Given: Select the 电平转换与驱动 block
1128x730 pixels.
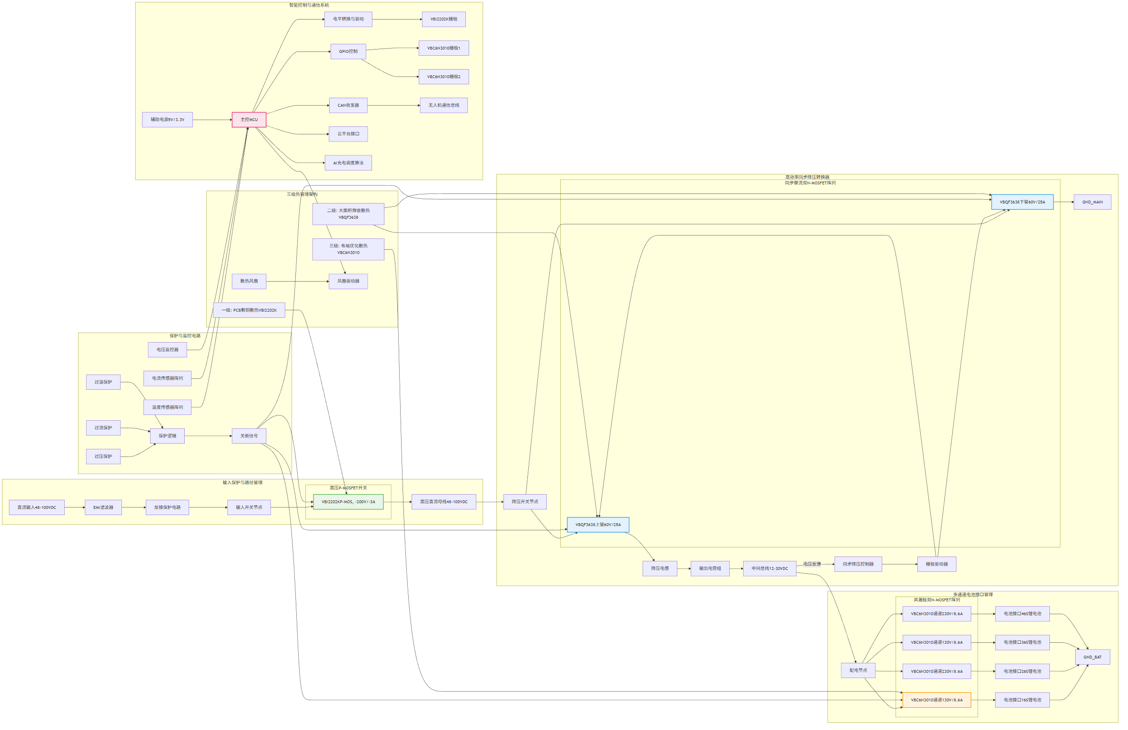Looking at the screenshot, I should [348, 19].
